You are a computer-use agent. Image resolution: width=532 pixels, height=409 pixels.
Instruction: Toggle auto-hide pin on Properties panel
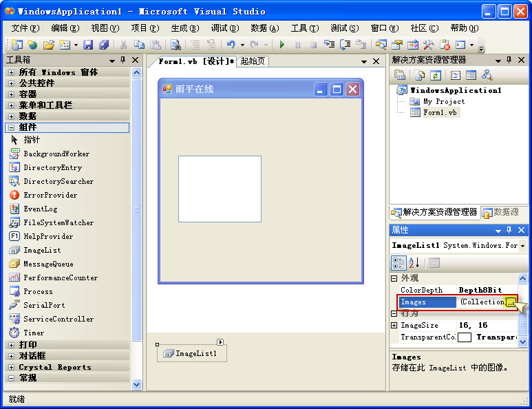coord(509,230)
